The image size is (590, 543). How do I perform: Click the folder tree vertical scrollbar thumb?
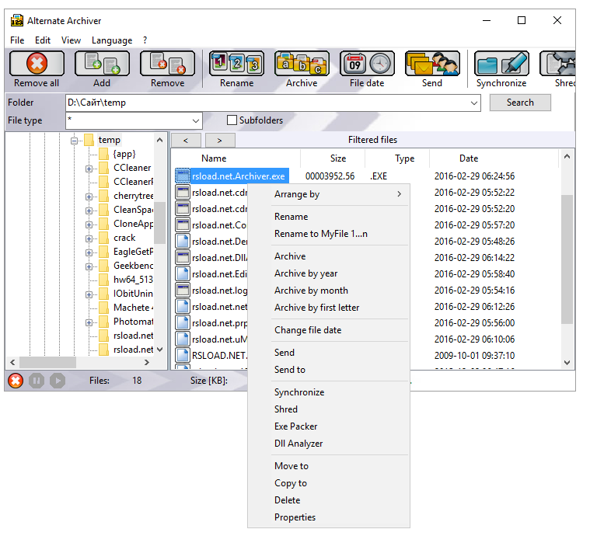159,223
